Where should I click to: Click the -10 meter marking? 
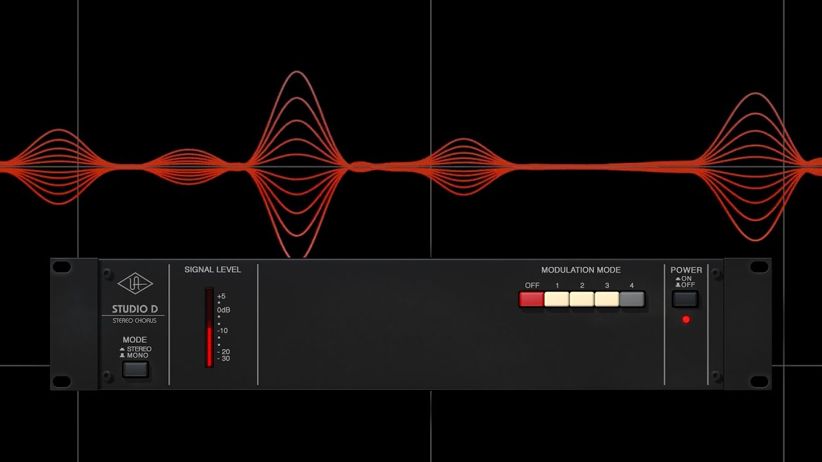[223, 330]
